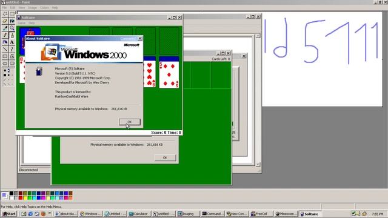Select the Text tool in Paint
The width and height of the screenshot is (388, 218).
pyautogui.click(x=12, y=42)
